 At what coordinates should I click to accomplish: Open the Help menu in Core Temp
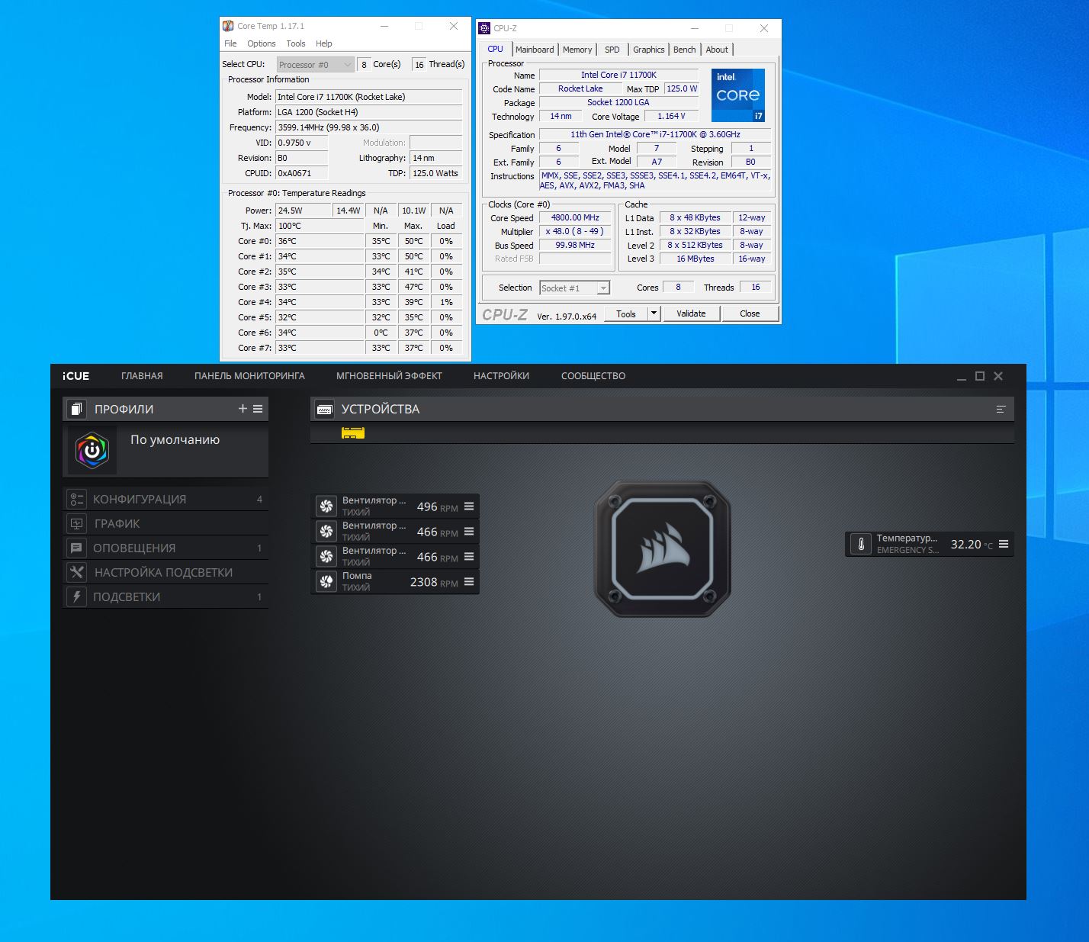coord(324,43)
